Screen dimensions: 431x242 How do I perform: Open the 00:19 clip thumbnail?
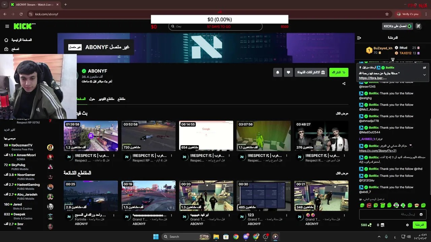coord(148,196)
